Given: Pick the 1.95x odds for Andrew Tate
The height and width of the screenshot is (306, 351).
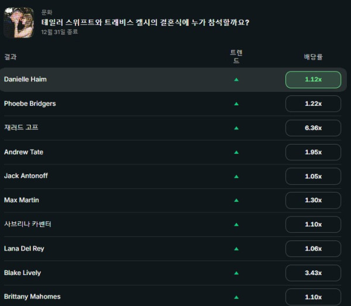Looking at the screenshot, I should coord(313,152).
